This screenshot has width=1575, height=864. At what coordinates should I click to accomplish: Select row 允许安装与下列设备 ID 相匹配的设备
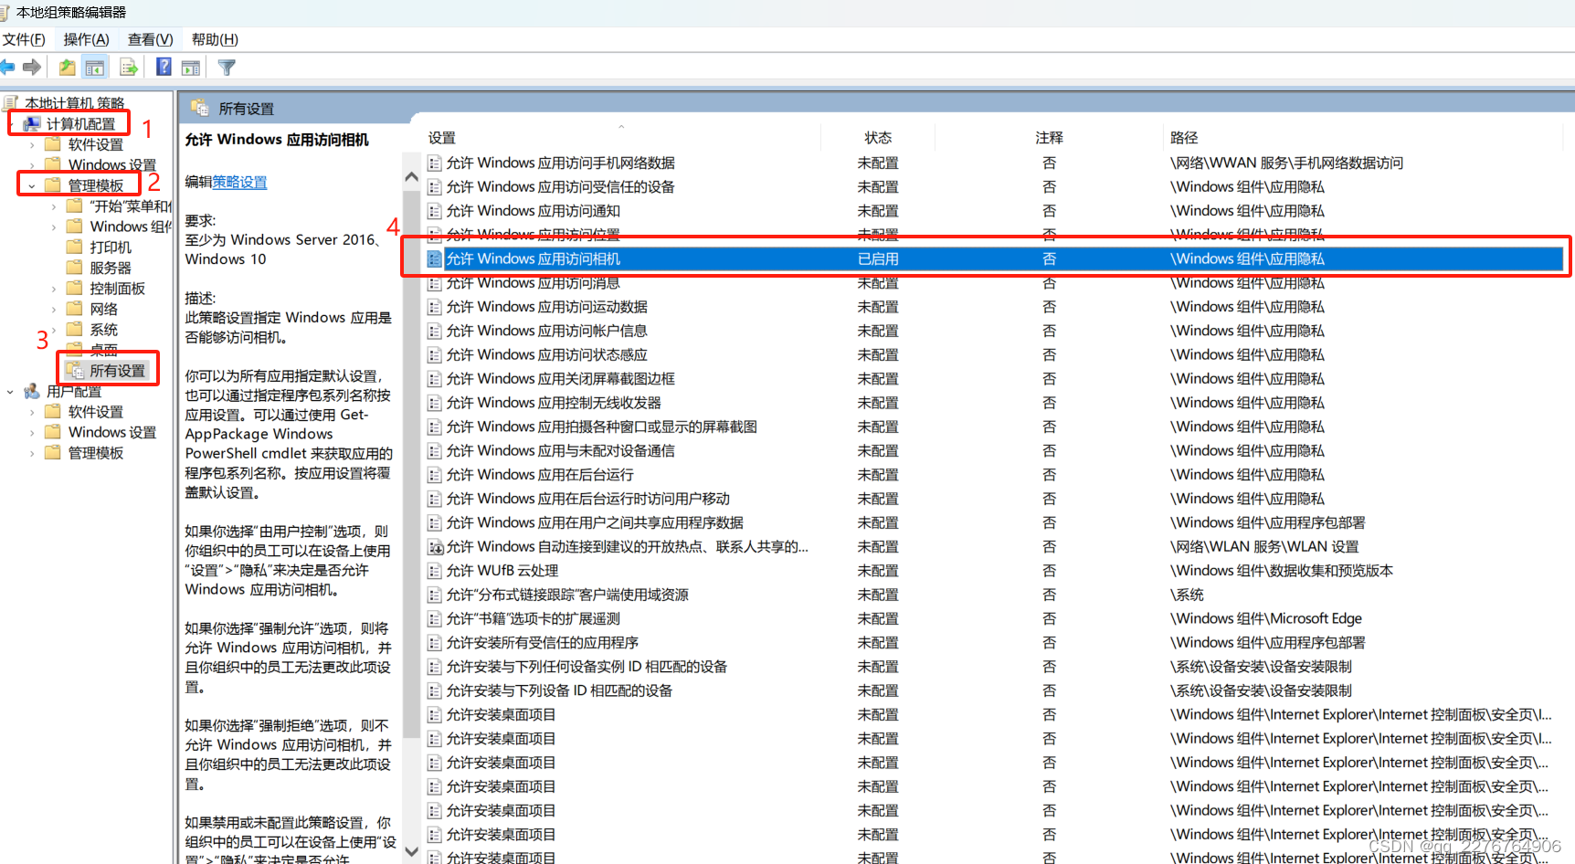pos(994,690)
